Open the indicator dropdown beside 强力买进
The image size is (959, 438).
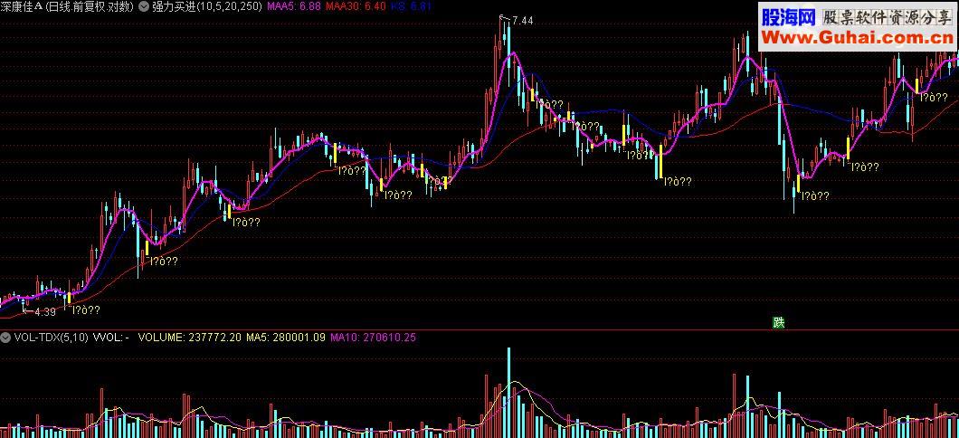[144, 6]
